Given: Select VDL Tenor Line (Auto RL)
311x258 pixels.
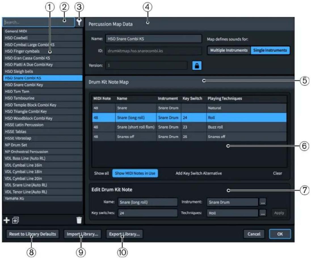Looking at the screenshot, I should [x=43, y=192].
